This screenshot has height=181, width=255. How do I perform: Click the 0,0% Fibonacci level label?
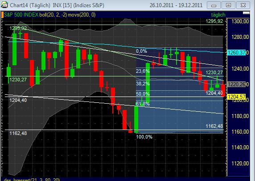141,51
